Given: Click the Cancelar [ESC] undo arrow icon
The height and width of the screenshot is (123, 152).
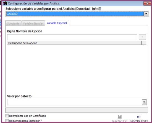Looking at the screenshot, I should (139, 117).
